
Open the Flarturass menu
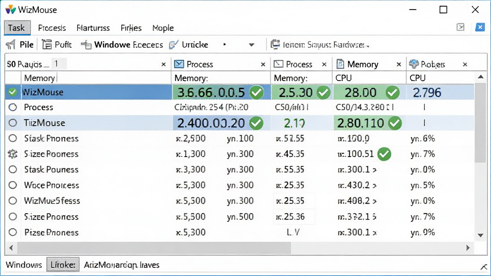point(93,28)
